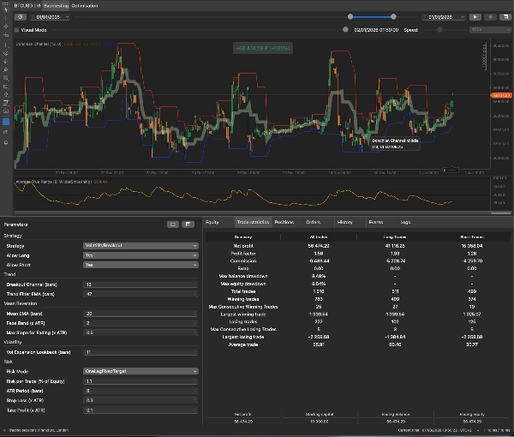Click the Donchian Channel Middle tooltip
The image size is (514, 437).
pyautogui.click(x=395, y=144)
